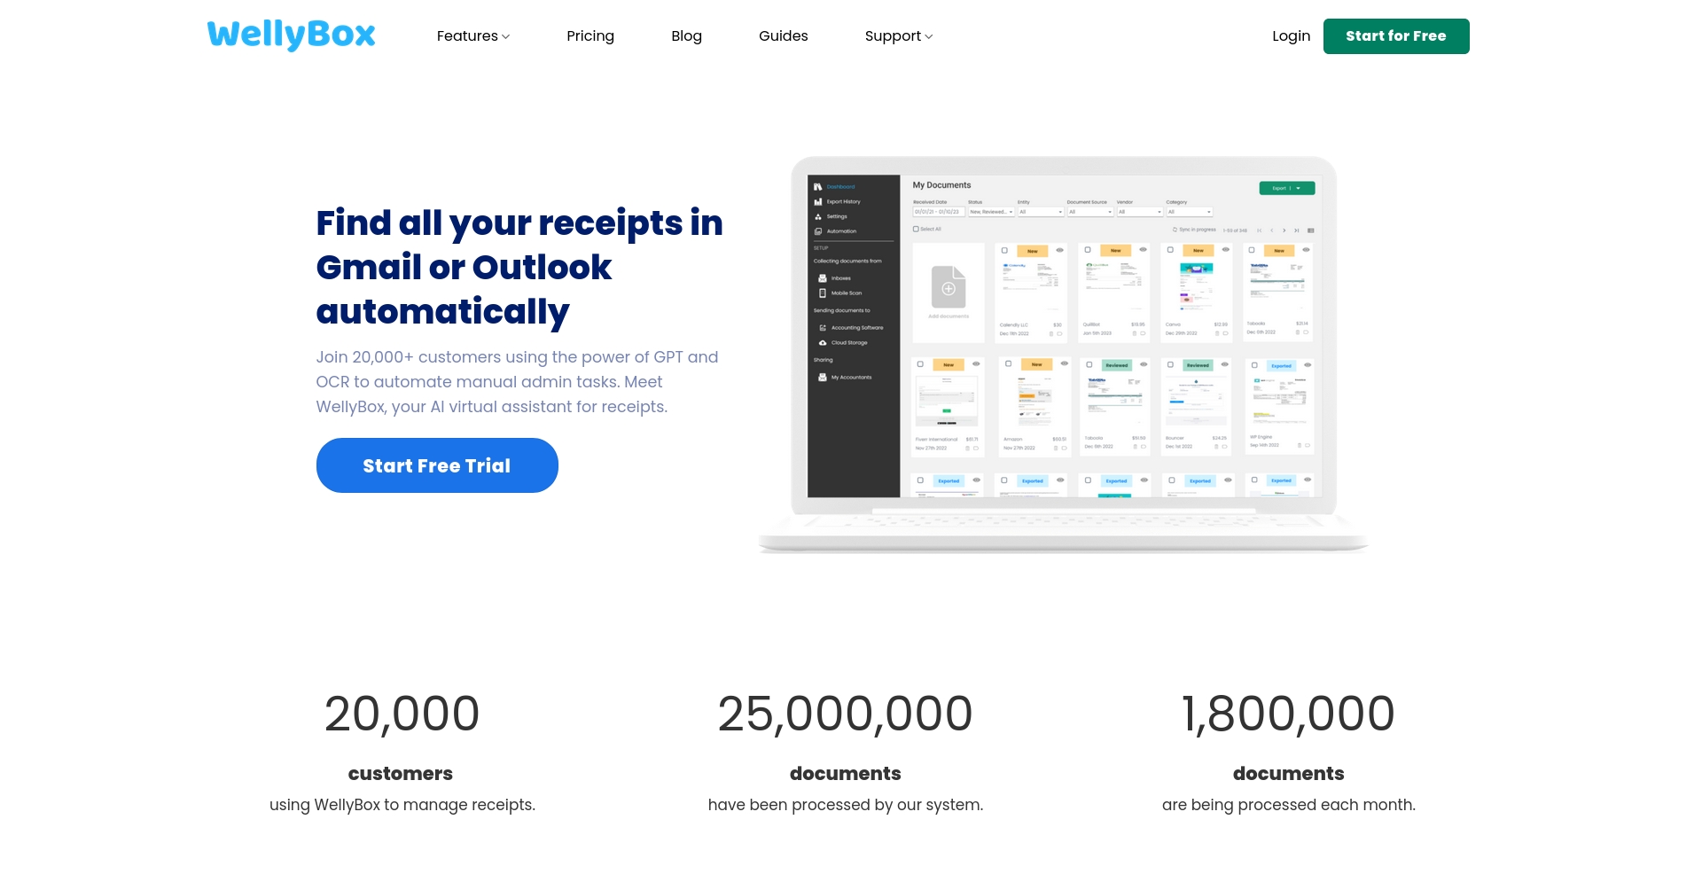Click the laptop My Documents screenshot image
Screen dimensions: 1702x882
tap(1064, 355)
